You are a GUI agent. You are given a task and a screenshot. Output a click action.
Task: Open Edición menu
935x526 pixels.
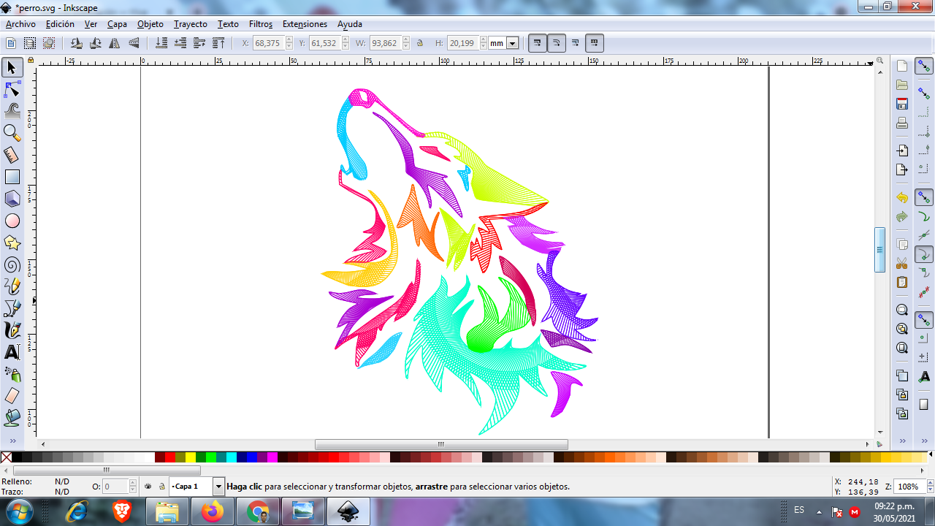point(60,24)
